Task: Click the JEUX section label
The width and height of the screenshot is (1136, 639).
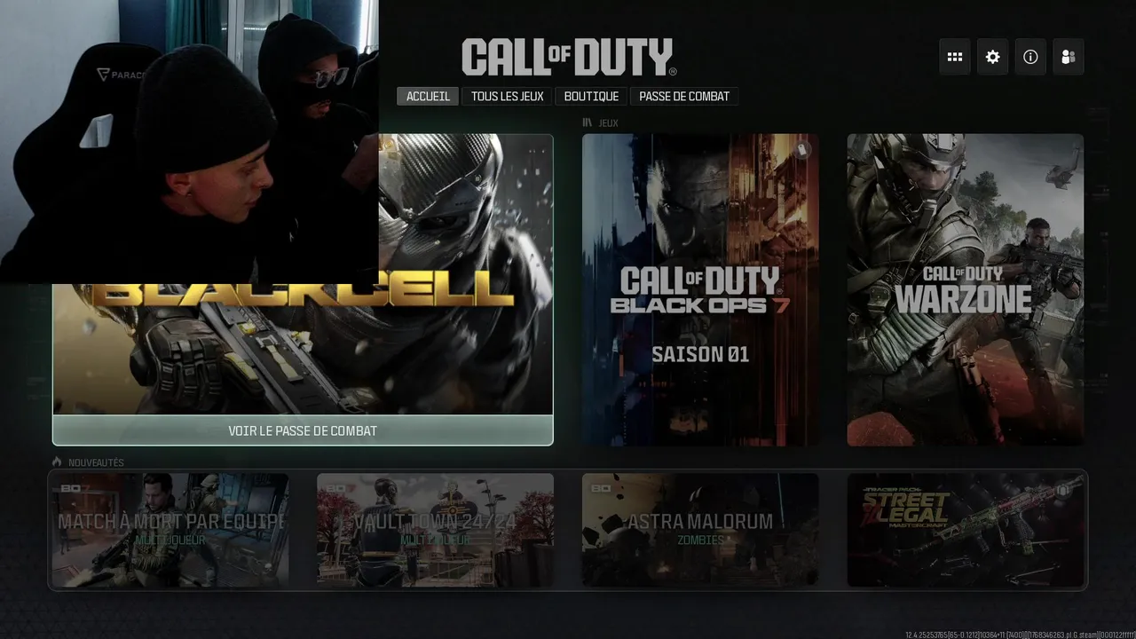Action: pos(608,122)
